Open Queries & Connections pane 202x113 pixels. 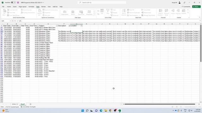[50, 10]
